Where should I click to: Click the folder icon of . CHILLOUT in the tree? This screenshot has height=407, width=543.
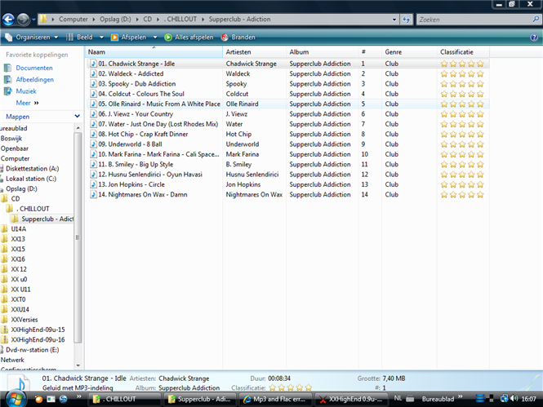(x=10, y=209)
